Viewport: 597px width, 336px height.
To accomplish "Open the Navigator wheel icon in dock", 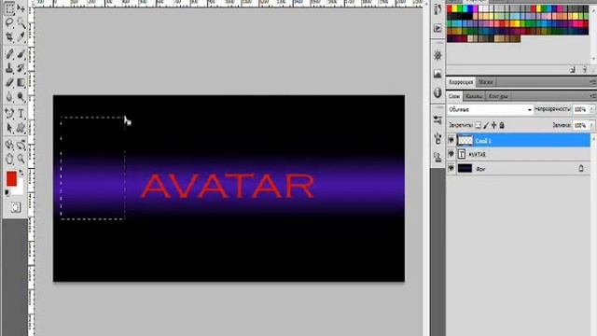I will (x=437, y=56).
